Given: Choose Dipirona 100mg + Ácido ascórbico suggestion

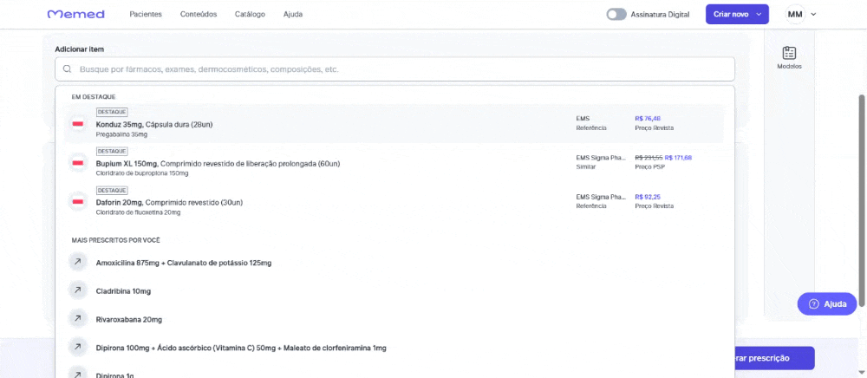Looking at the screenshot, I should [241, 349].
